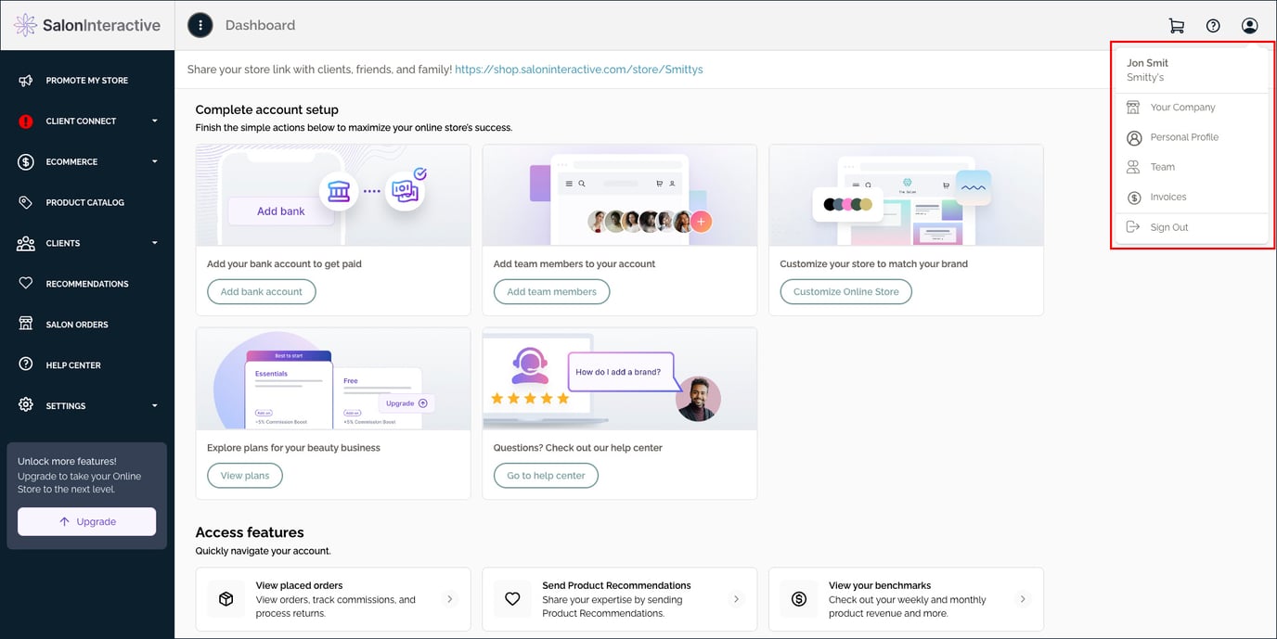Image resolution: width=1277 pixels, height=639 pixels.
Task: Expand the Client Connect submenu
Action: 154,121
